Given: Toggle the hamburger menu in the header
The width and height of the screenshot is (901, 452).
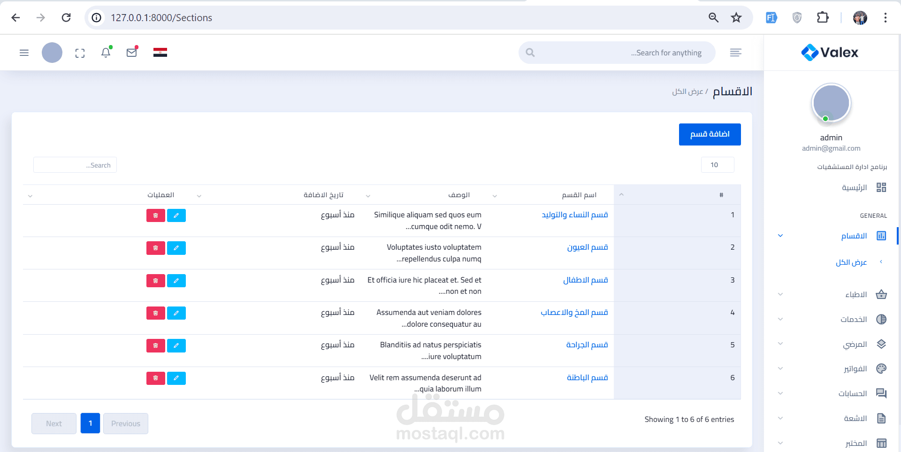Looking at the screenshot, I should (24, 53).
